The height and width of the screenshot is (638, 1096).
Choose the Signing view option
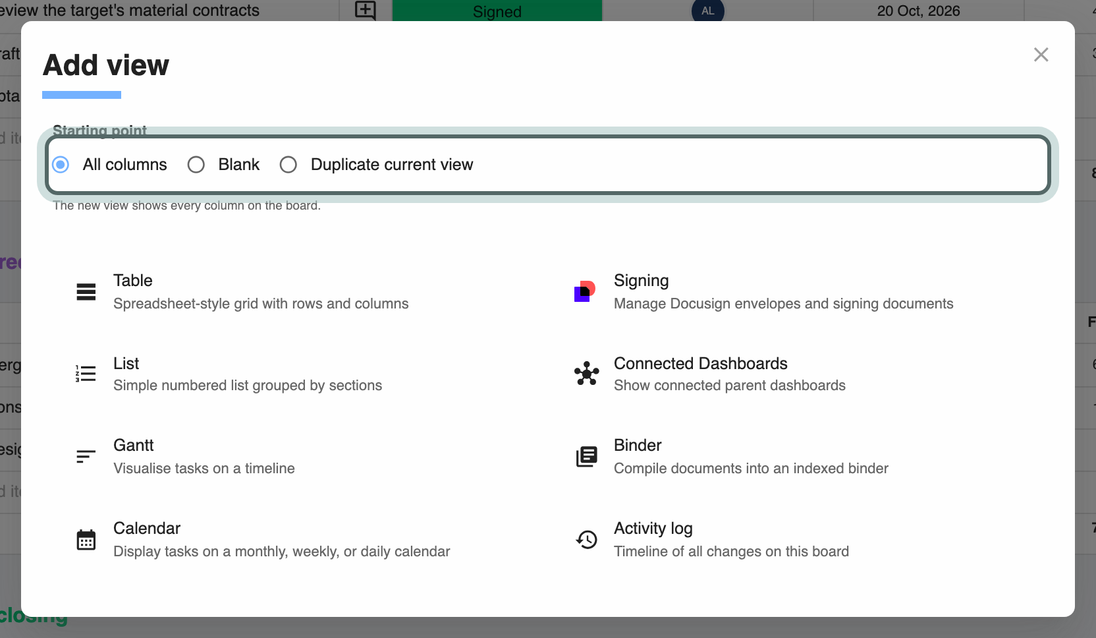(642, 280)
